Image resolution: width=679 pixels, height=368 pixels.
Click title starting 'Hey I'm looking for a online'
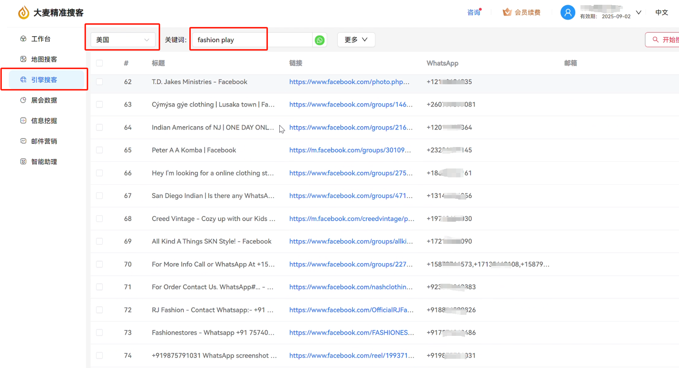click(213, 173)
